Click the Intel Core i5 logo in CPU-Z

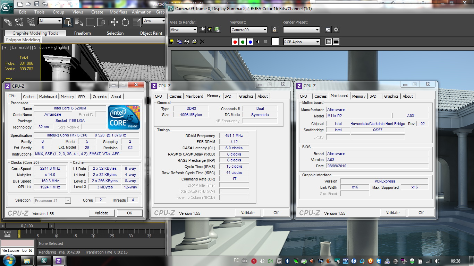[x=124, y=117]
